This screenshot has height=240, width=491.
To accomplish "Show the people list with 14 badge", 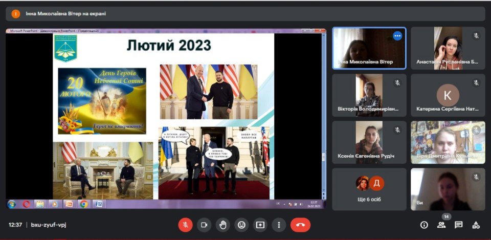I will (x=441, y=225).
